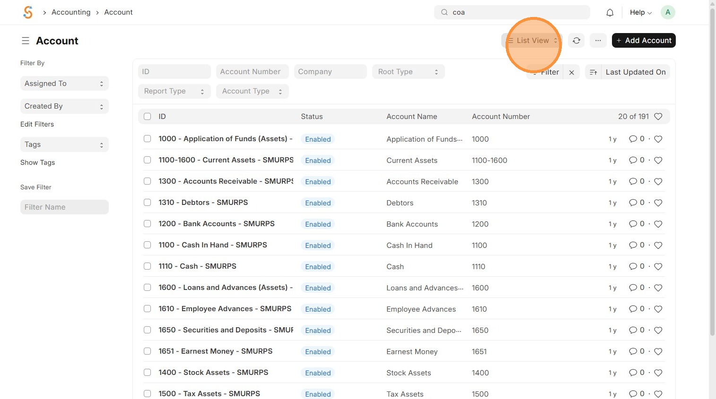Expand the Assigned To filter dropdown
Image resolution: width=716 pixels, height=399 pixels.
click(x=64, y=84)
